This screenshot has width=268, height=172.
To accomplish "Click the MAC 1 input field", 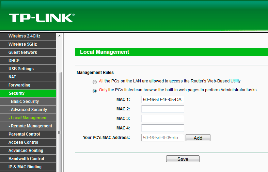I will pos(162,99).
